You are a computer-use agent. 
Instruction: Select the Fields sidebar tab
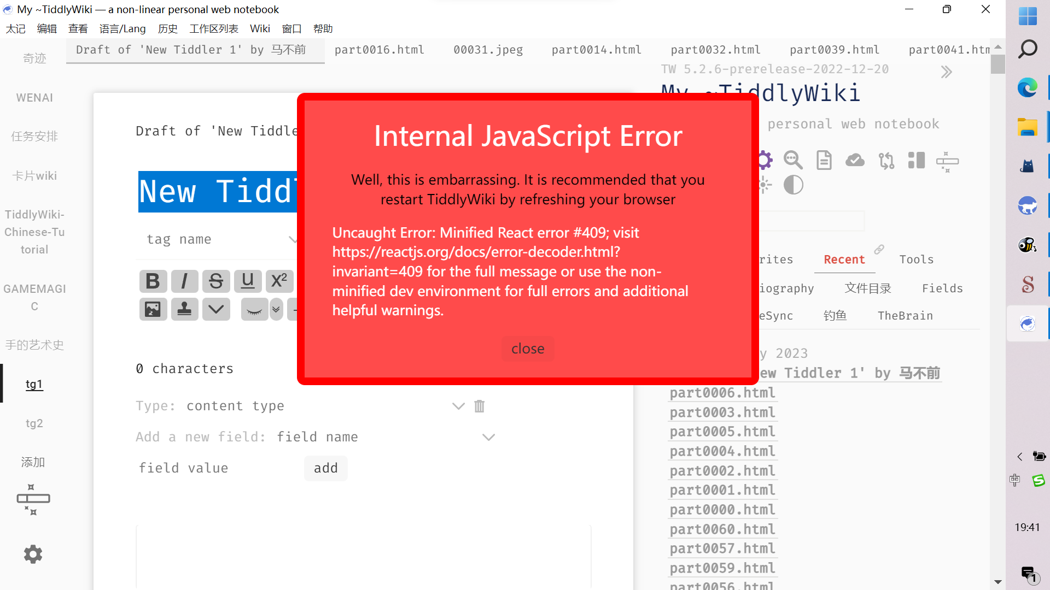[942, 288]
